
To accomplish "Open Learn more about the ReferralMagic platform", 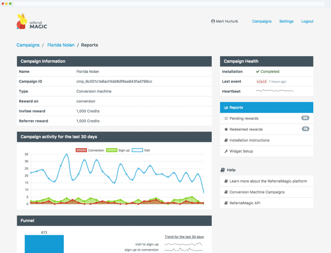I will pos(267,181).
